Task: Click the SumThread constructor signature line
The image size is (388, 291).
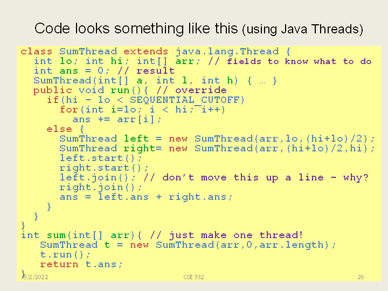Action: click(x=155, y=81)
